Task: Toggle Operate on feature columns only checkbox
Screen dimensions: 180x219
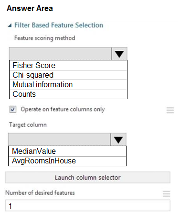Action: pos(13,109)
